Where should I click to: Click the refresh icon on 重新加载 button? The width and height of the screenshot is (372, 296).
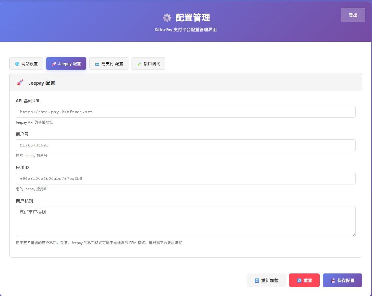[257, 281]
